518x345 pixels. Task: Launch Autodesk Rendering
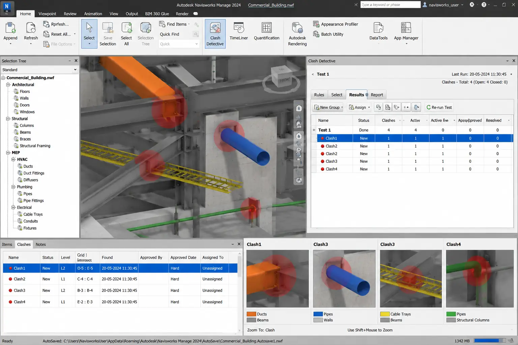point(297,34)
